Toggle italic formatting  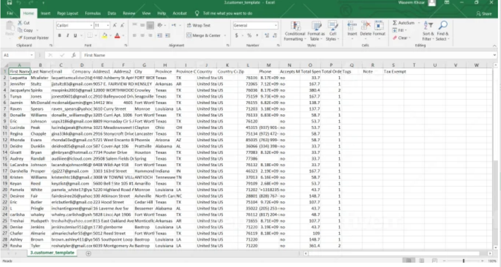click(67, 35)
